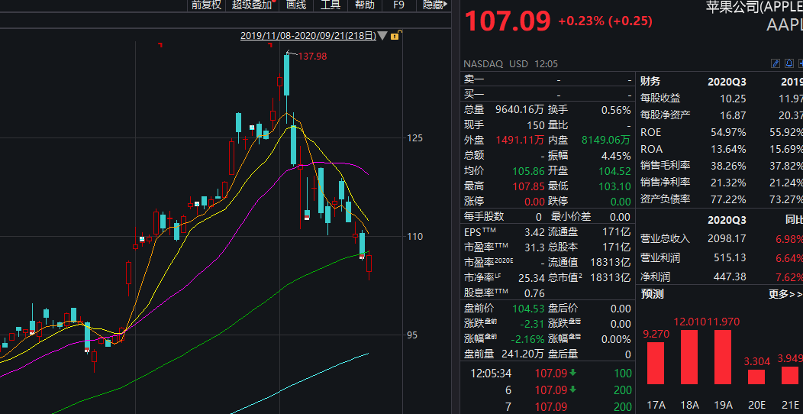
Task: Click the 盘前量 value 241.20万
Action: coord(522,354)
